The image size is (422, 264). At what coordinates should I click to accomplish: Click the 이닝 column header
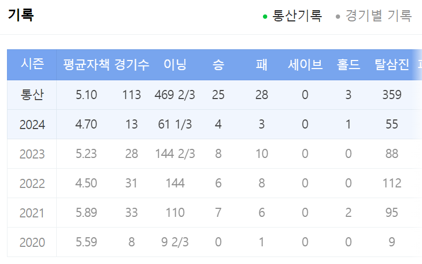(175, 65)
